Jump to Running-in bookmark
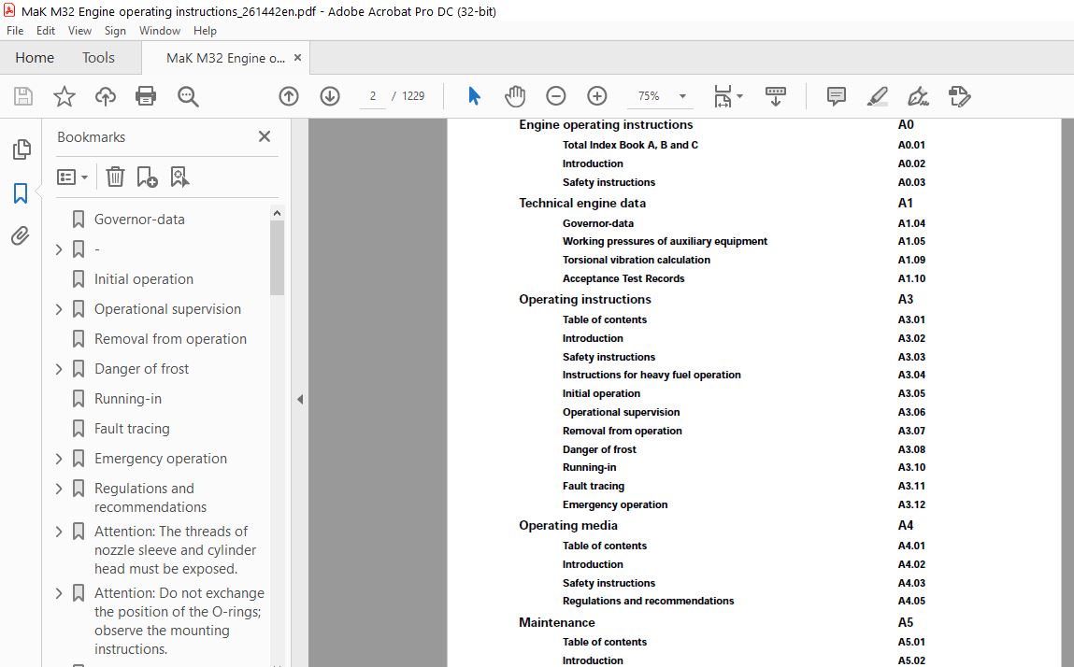 point(128,399)
